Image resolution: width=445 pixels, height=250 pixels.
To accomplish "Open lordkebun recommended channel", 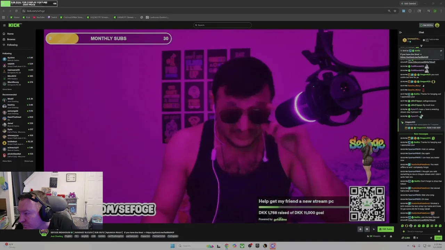I will [18, 142].
